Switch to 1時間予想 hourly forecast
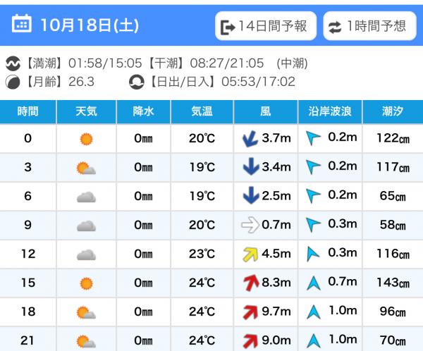Image resolution: width=423 pixels, height=351 pixels. click(x=369, y=27)
